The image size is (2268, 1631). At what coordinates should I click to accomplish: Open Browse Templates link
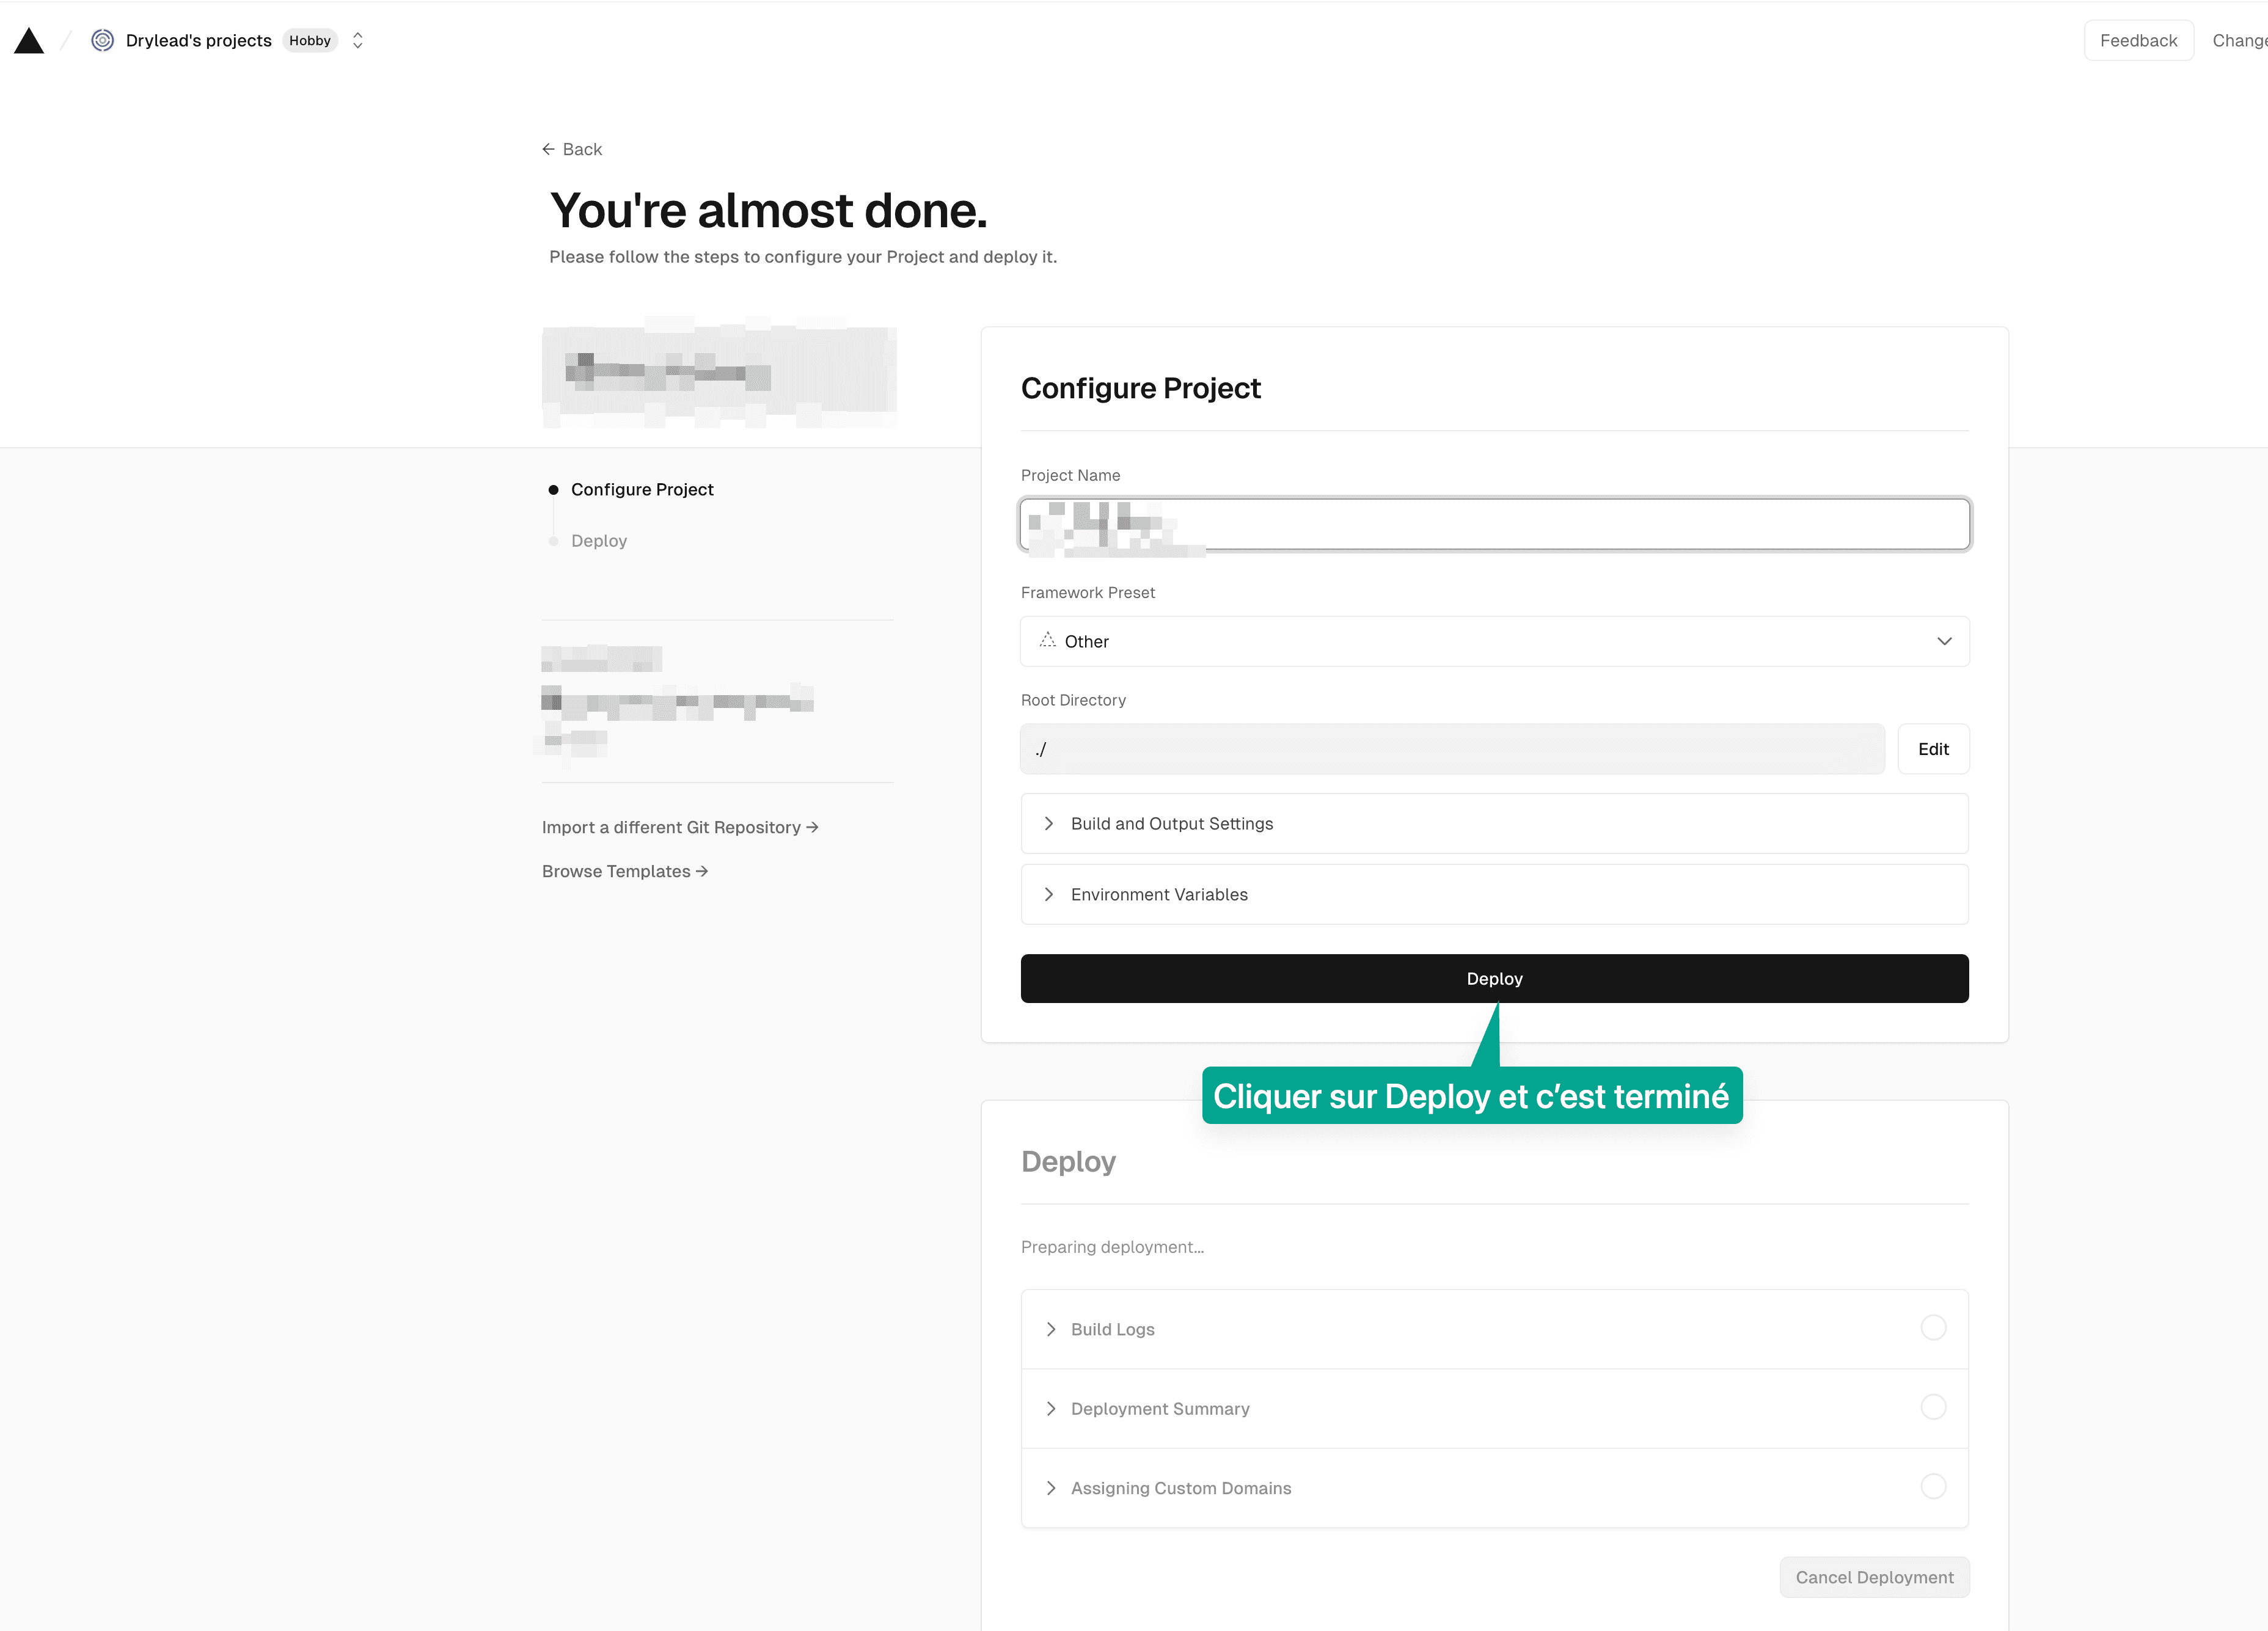(625, 871)
